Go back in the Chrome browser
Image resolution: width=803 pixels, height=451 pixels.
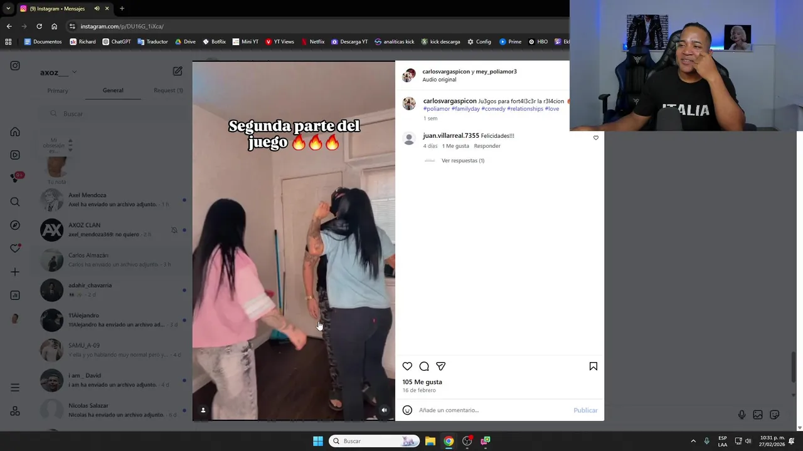click(9, 26)
